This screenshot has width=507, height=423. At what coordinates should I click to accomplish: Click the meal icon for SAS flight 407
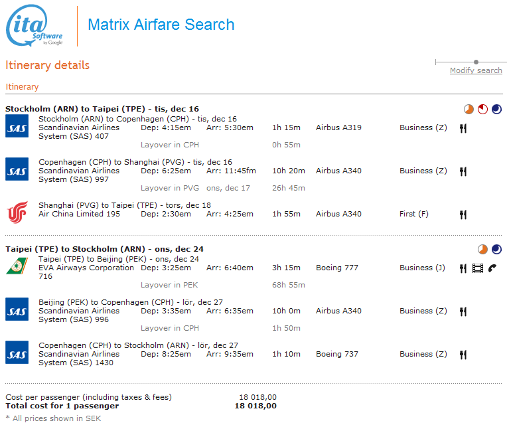463,128
